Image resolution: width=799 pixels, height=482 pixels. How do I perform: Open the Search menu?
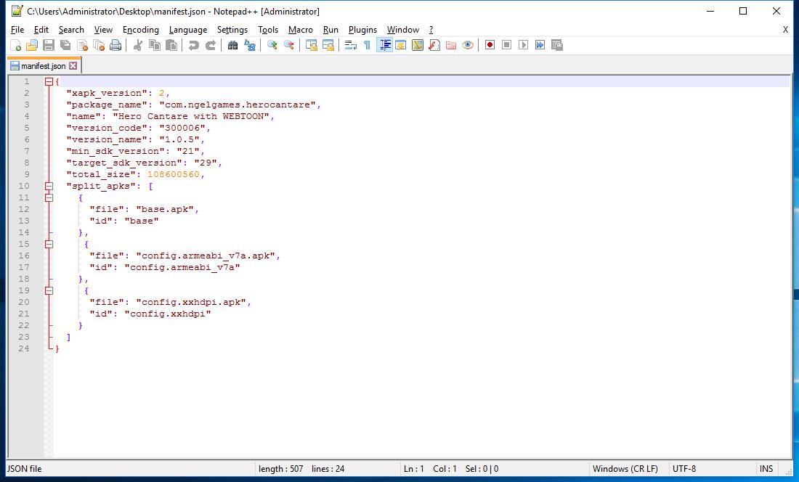click(71, 30)
